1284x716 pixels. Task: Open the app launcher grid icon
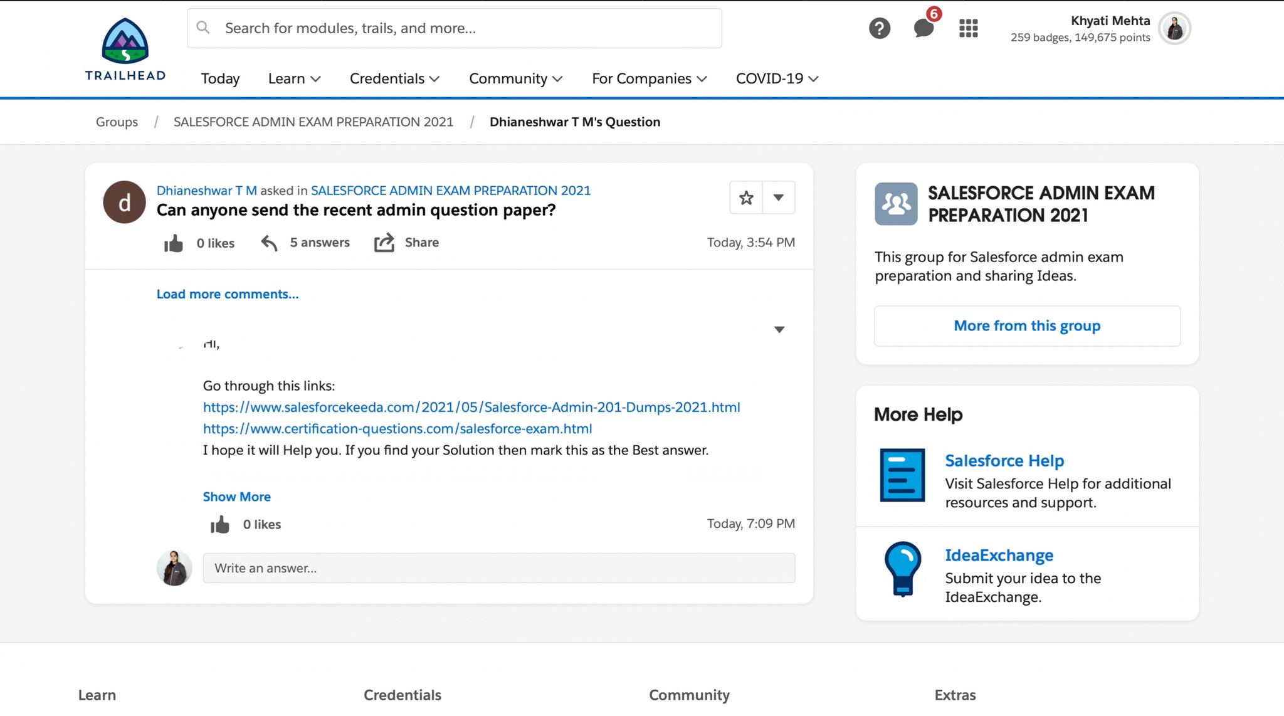[x=968, y=28]
